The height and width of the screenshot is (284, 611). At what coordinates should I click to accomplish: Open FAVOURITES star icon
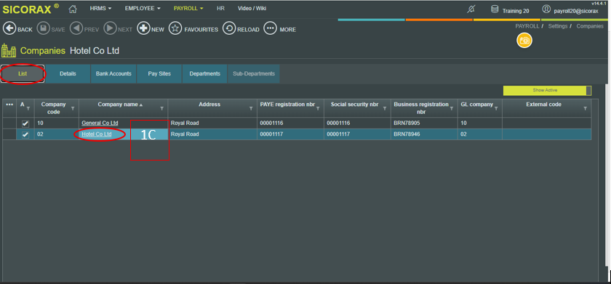click(x=175, y=29)
